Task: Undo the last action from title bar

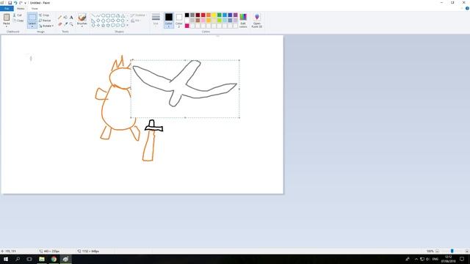Action: pyautogui.click(x=15, y=3)
